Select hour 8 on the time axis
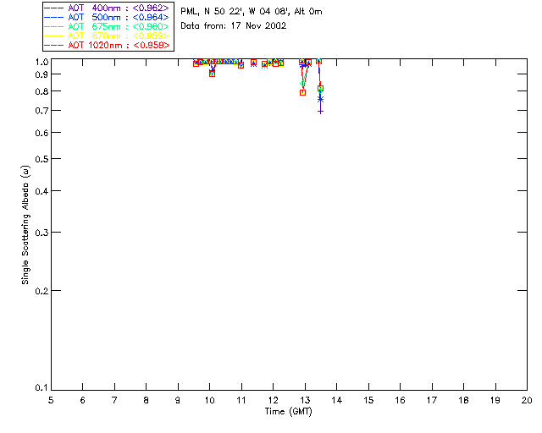 (147, 400)
